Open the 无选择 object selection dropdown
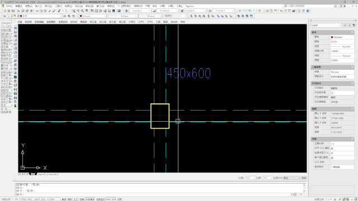This screenshot has height=201, width=358. click(326, 25)
